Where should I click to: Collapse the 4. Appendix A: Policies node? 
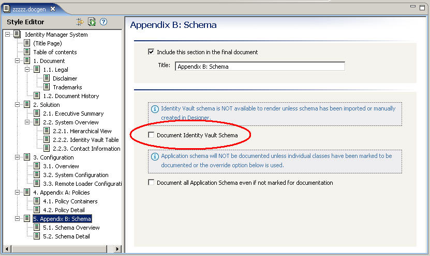pyautogui.click(x=17, y=193)
